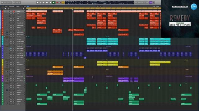Open track header configuration button

click(24, 9)
